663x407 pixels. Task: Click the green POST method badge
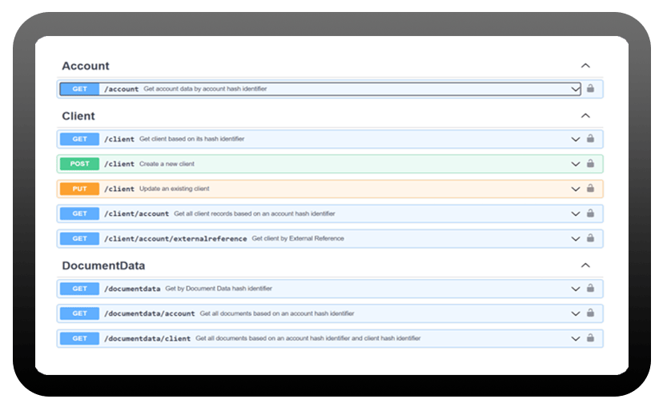[x=79, y=164]
